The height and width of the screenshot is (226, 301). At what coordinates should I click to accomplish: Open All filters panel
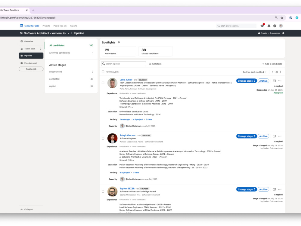click(x=155, y=64)
